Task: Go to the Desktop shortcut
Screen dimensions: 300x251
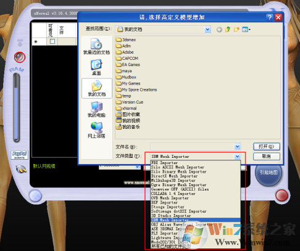Action: (x=96, y=67)
